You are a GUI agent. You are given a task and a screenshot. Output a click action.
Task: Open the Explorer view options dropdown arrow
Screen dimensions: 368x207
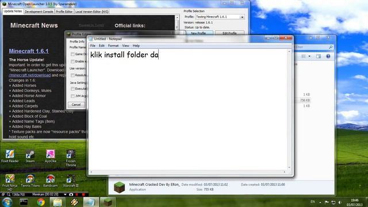point(309,56)
